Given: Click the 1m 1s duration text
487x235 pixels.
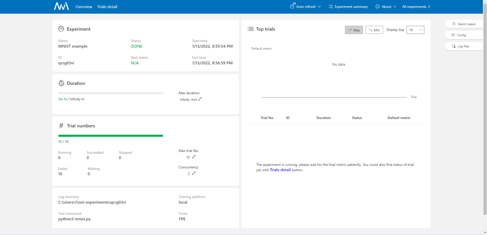Looking at the screenshot, I should 62,99.
